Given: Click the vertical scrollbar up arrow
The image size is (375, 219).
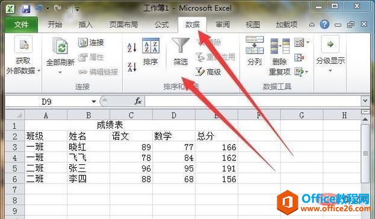Looking at the screenshot, I should [365, 119].
